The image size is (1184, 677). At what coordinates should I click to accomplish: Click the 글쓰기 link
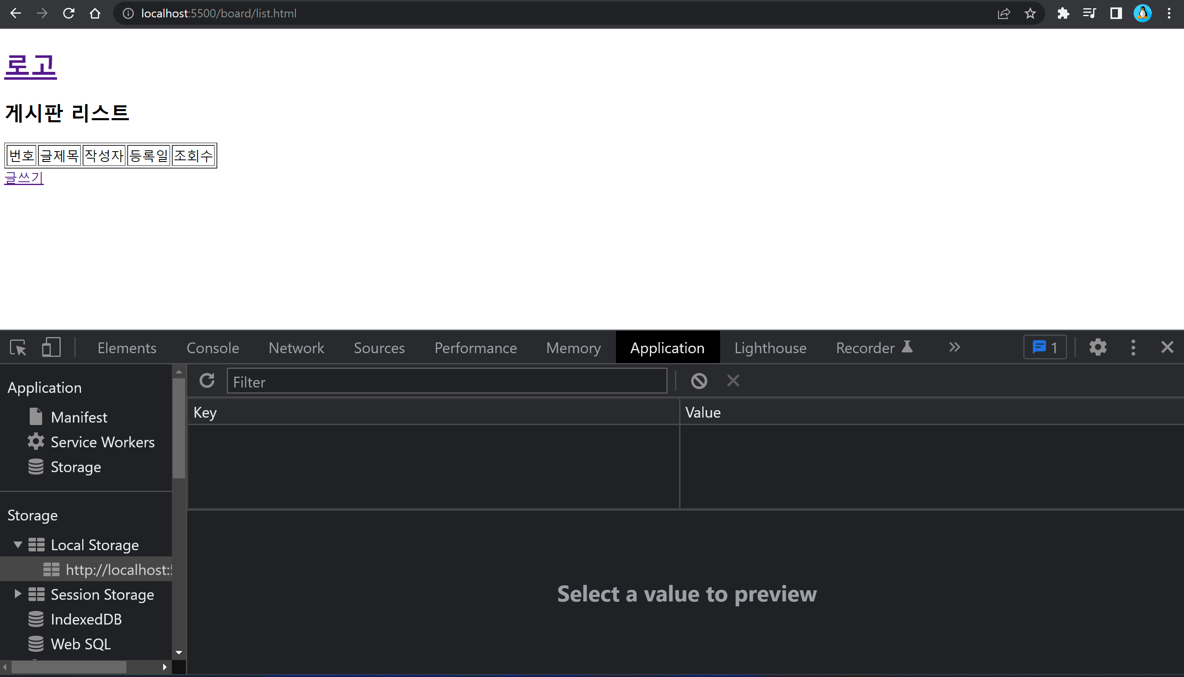pyautogui.click(x=24, y=178)
